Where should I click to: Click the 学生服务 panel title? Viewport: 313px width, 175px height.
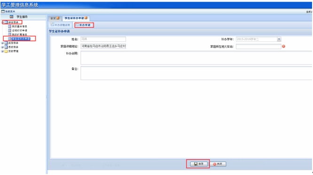[x=22, y=17]
